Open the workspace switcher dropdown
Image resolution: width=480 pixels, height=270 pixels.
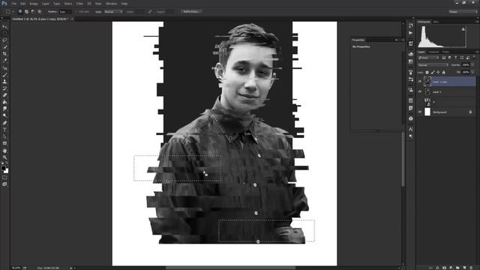pyautogui.click(x=463, y=12)
